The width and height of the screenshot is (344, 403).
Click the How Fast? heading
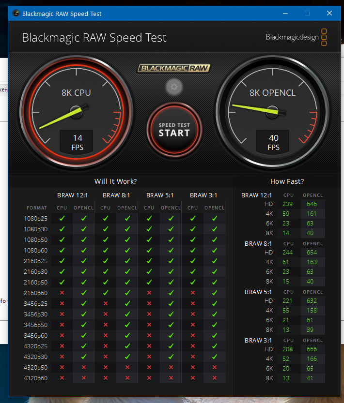(287, 181)
